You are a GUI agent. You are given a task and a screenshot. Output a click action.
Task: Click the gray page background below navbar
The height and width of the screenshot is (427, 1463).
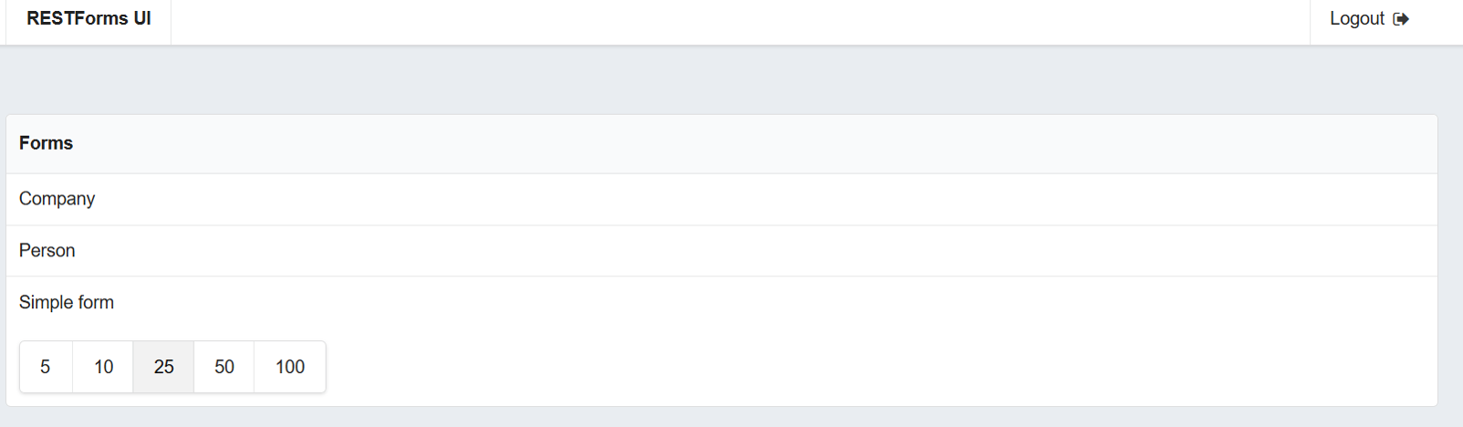coord(730,80)
